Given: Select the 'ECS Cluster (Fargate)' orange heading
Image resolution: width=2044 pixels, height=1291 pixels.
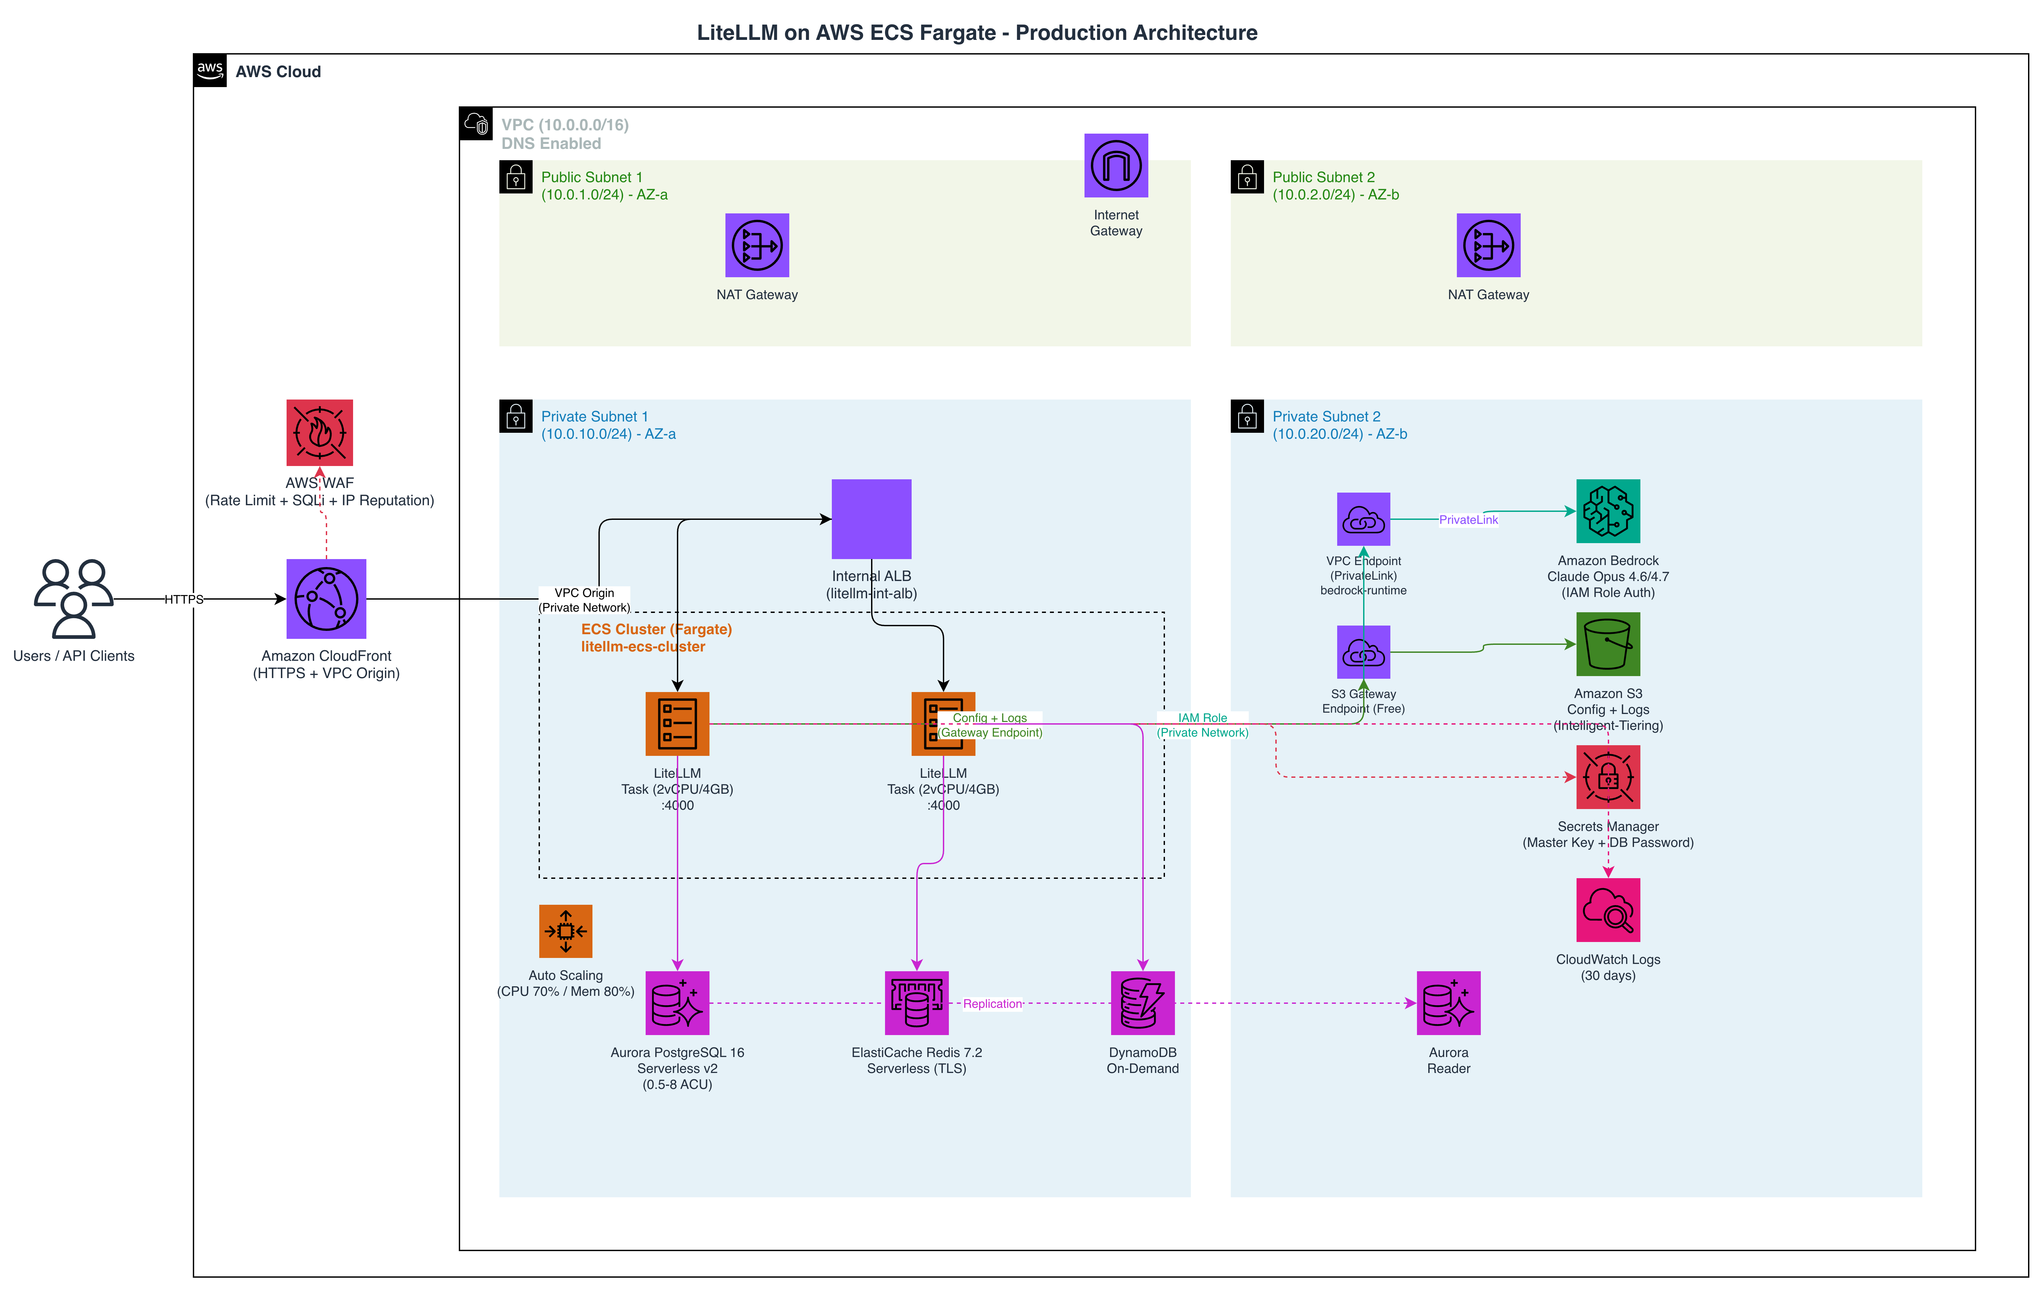Looking at the screenshot, I should [x=656, y=638].
